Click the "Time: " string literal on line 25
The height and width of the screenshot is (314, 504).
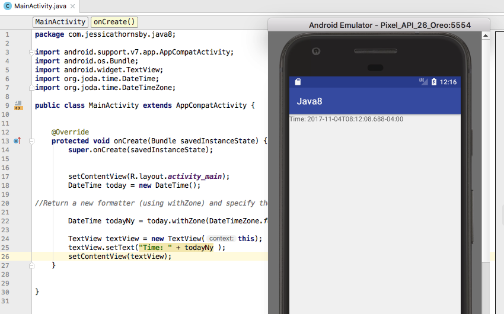point(155,248)
